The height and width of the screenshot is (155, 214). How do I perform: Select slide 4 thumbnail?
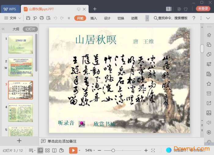[x=20, y=113]
